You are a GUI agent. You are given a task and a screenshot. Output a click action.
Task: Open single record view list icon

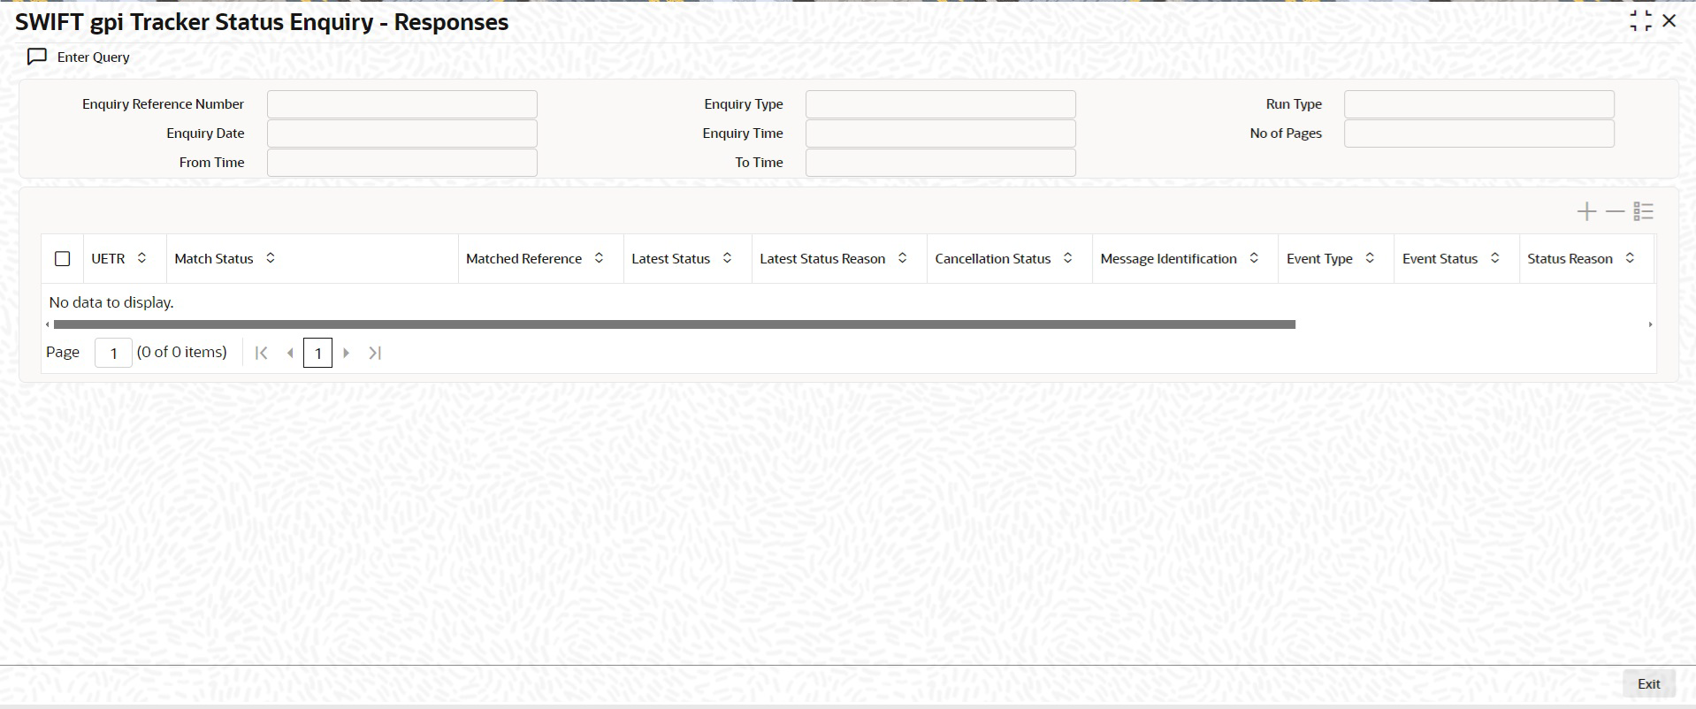pyautogui.click(x=1643, y=211)
